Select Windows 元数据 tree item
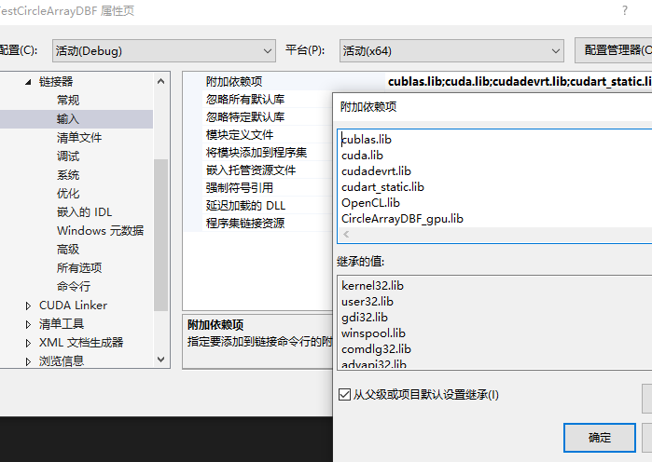Viewport: 652px width, 462px height. pos(100,230)
